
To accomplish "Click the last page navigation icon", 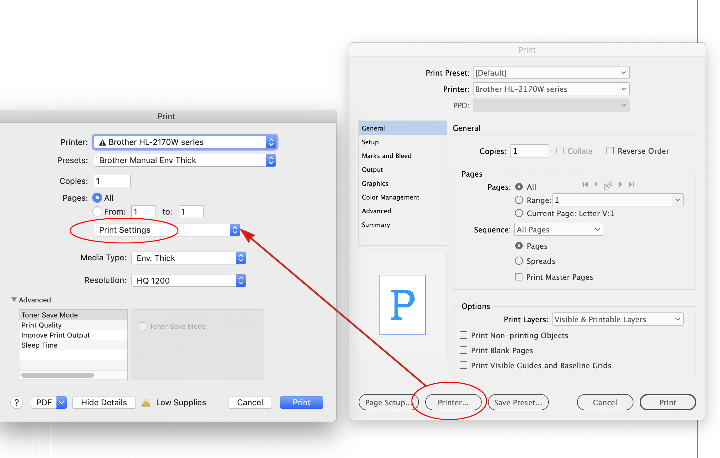I will pos(632,184).
